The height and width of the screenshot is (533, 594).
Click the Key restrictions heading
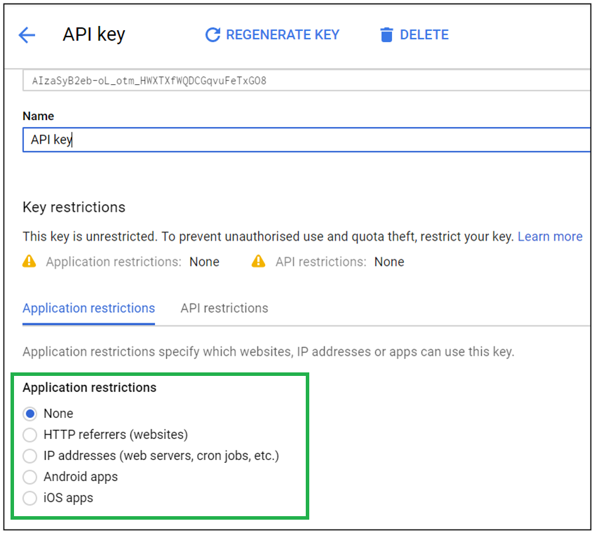pyautogui.click(x=74, y=207)
